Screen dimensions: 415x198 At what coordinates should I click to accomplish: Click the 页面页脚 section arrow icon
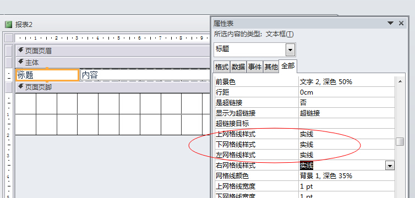point(21,87)
